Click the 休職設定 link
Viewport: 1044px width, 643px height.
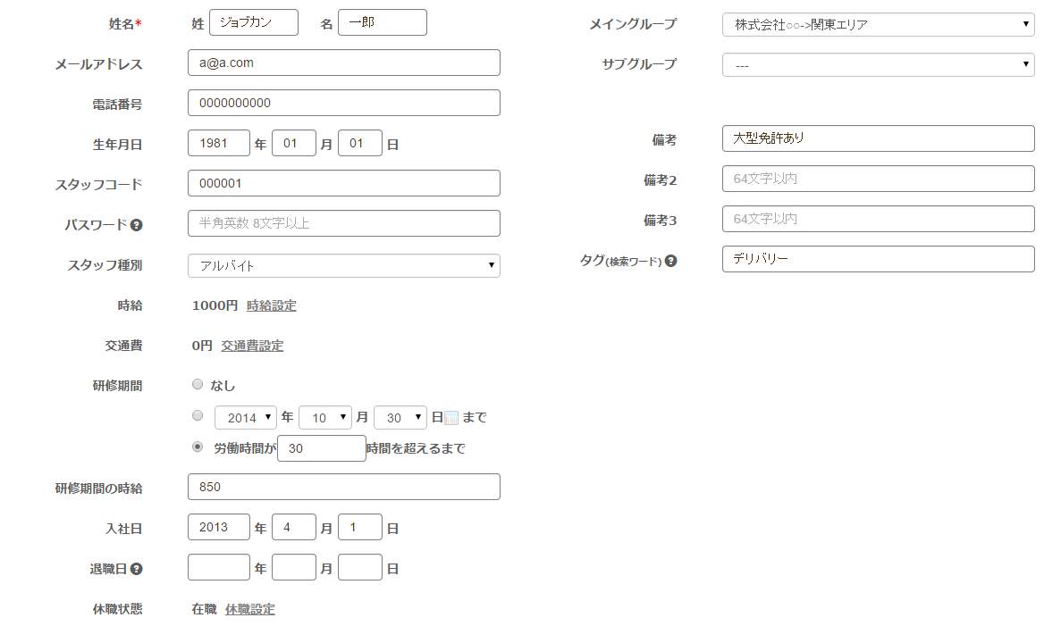click(249, 609)
